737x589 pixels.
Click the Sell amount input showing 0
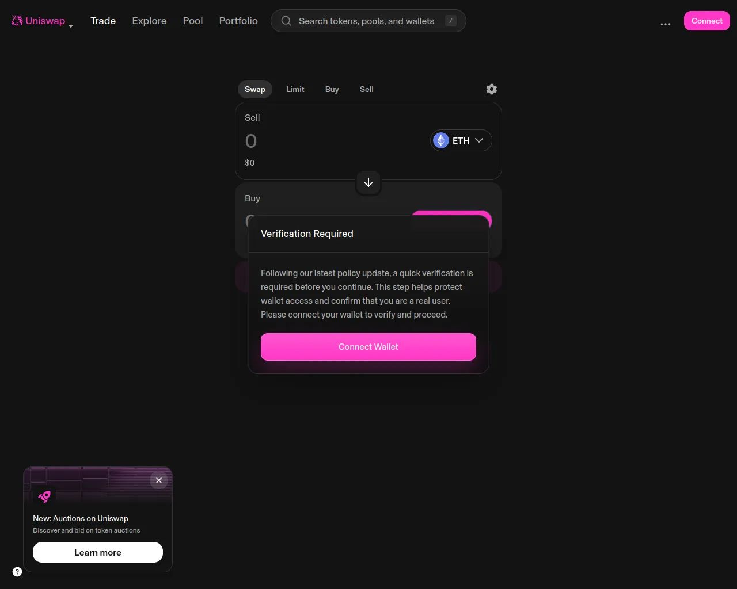[x=251, y=141]
